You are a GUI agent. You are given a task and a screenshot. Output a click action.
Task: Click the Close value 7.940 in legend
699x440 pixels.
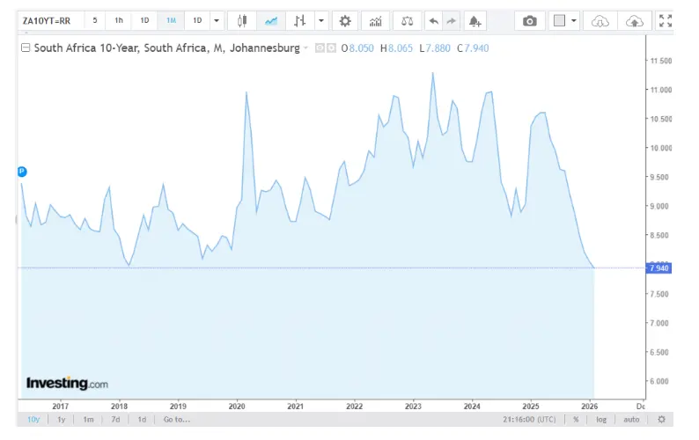click(x=476, y=48)
